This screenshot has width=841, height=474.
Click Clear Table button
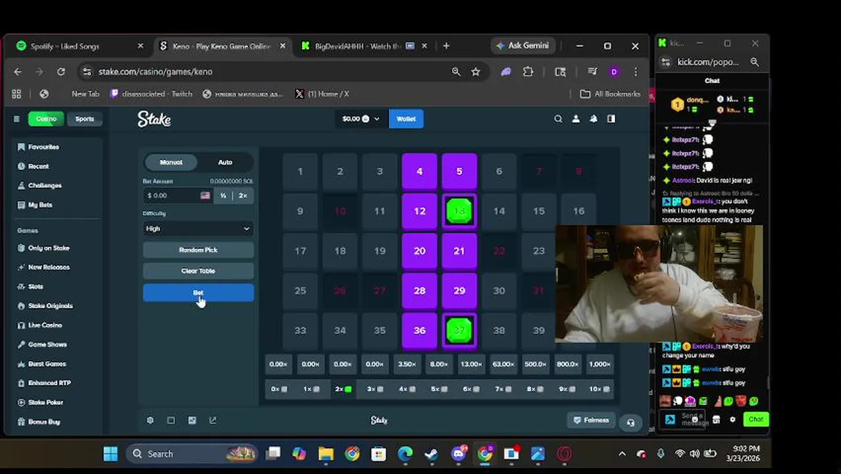[x=198, y=271]
